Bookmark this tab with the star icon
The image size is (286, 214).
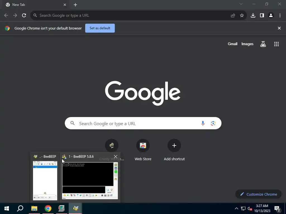click(242, 16)
